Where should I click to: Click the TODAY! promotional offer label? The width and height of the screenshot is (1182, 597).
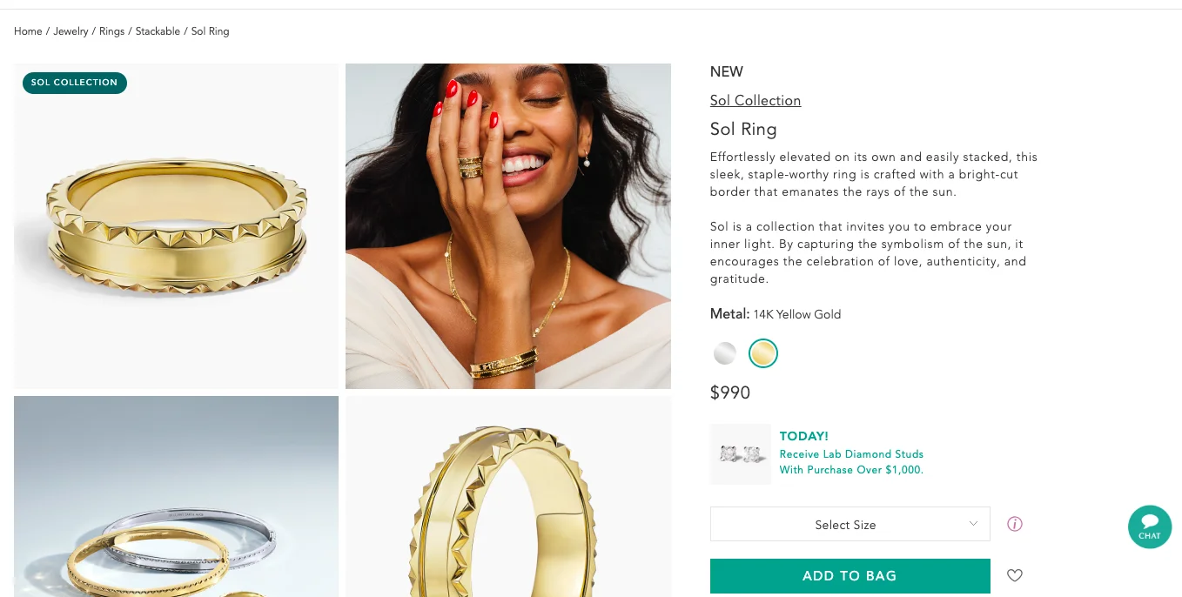tap(803, 436)
